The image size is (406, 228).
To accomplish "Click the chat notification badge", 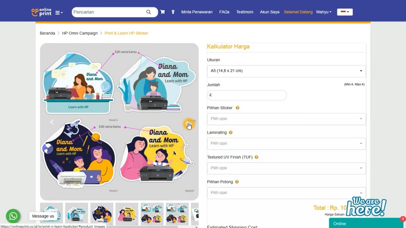I will (403, 219).
